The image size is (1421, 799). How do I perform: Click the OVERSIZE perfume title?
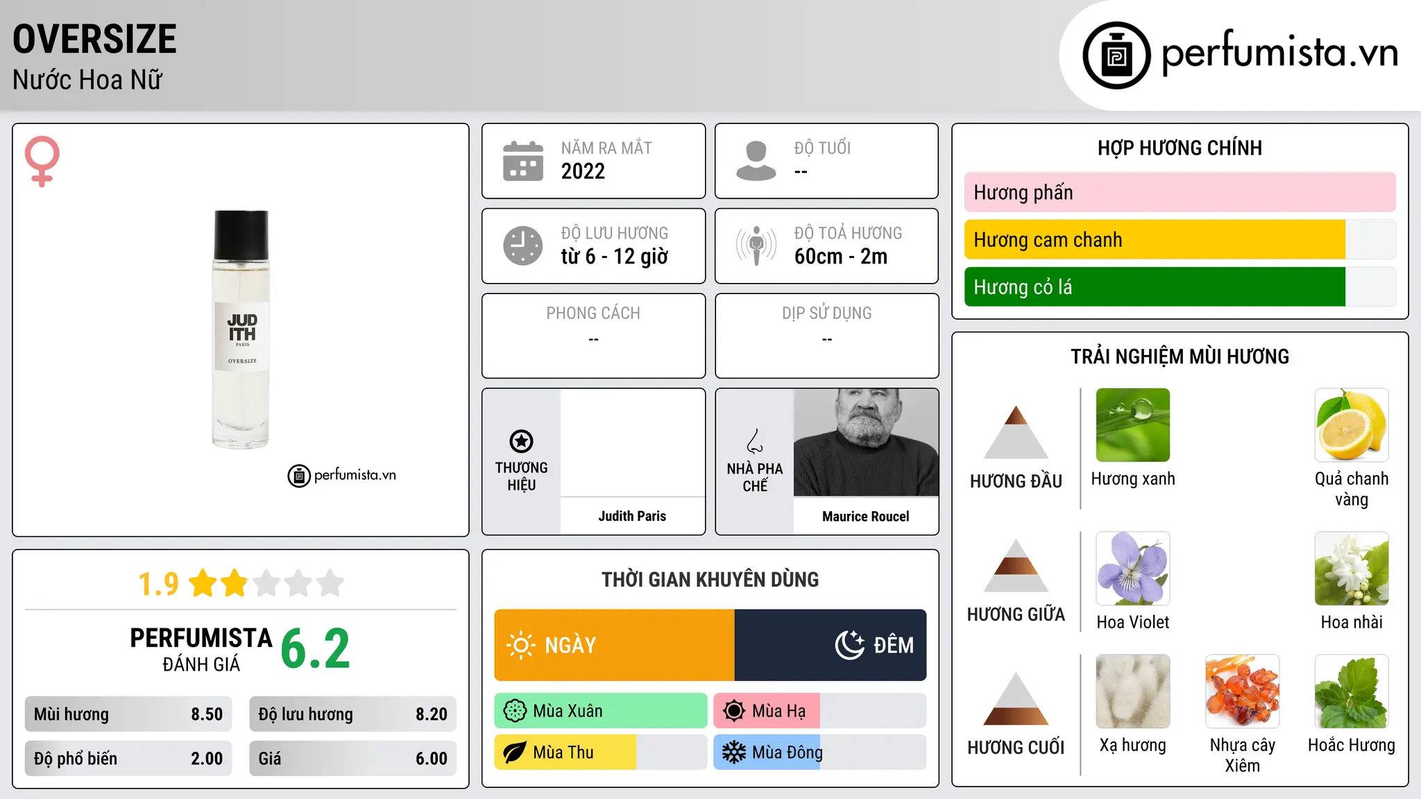95,39
